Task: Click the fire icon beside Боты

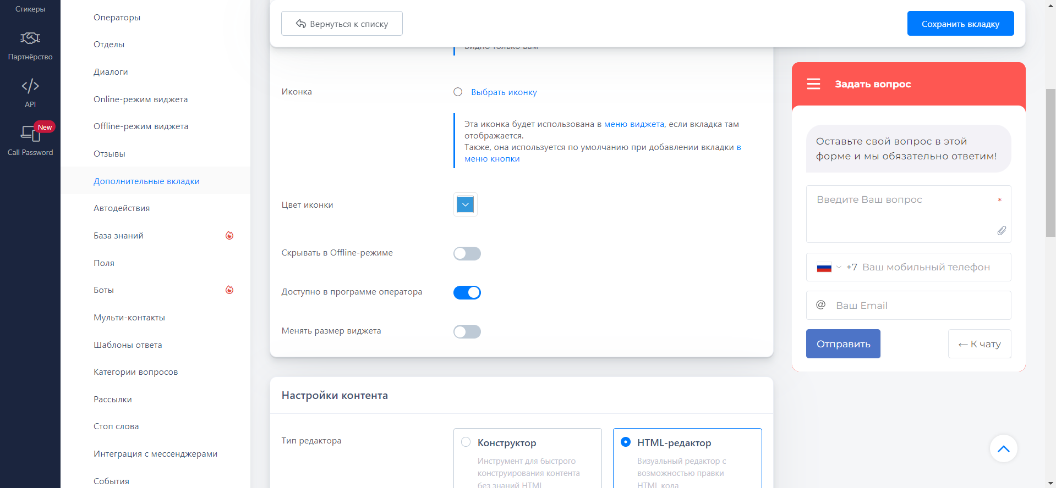Action: 229,290
